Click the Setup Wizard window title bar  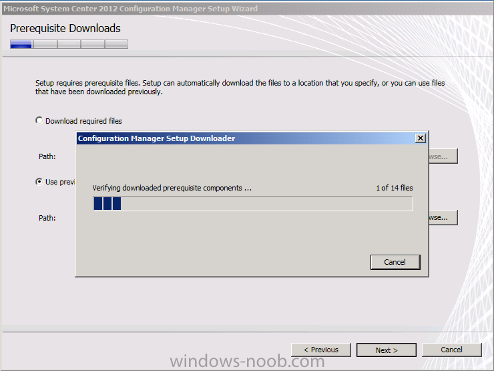coord(247,9)
